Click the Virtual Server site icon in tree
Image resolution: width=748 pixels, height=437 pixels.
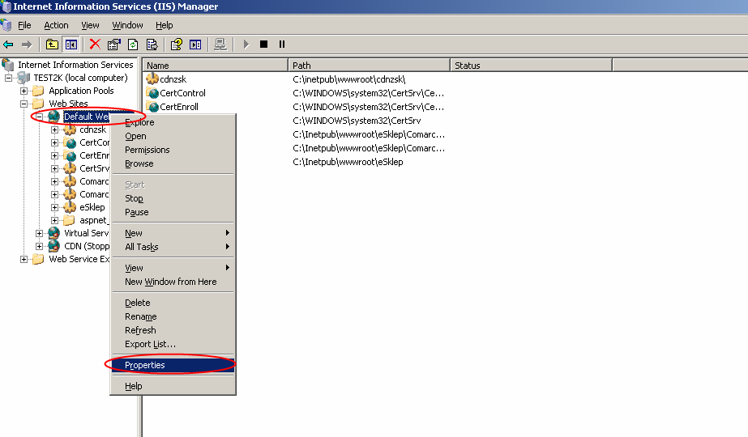click(x=54, y=233)
